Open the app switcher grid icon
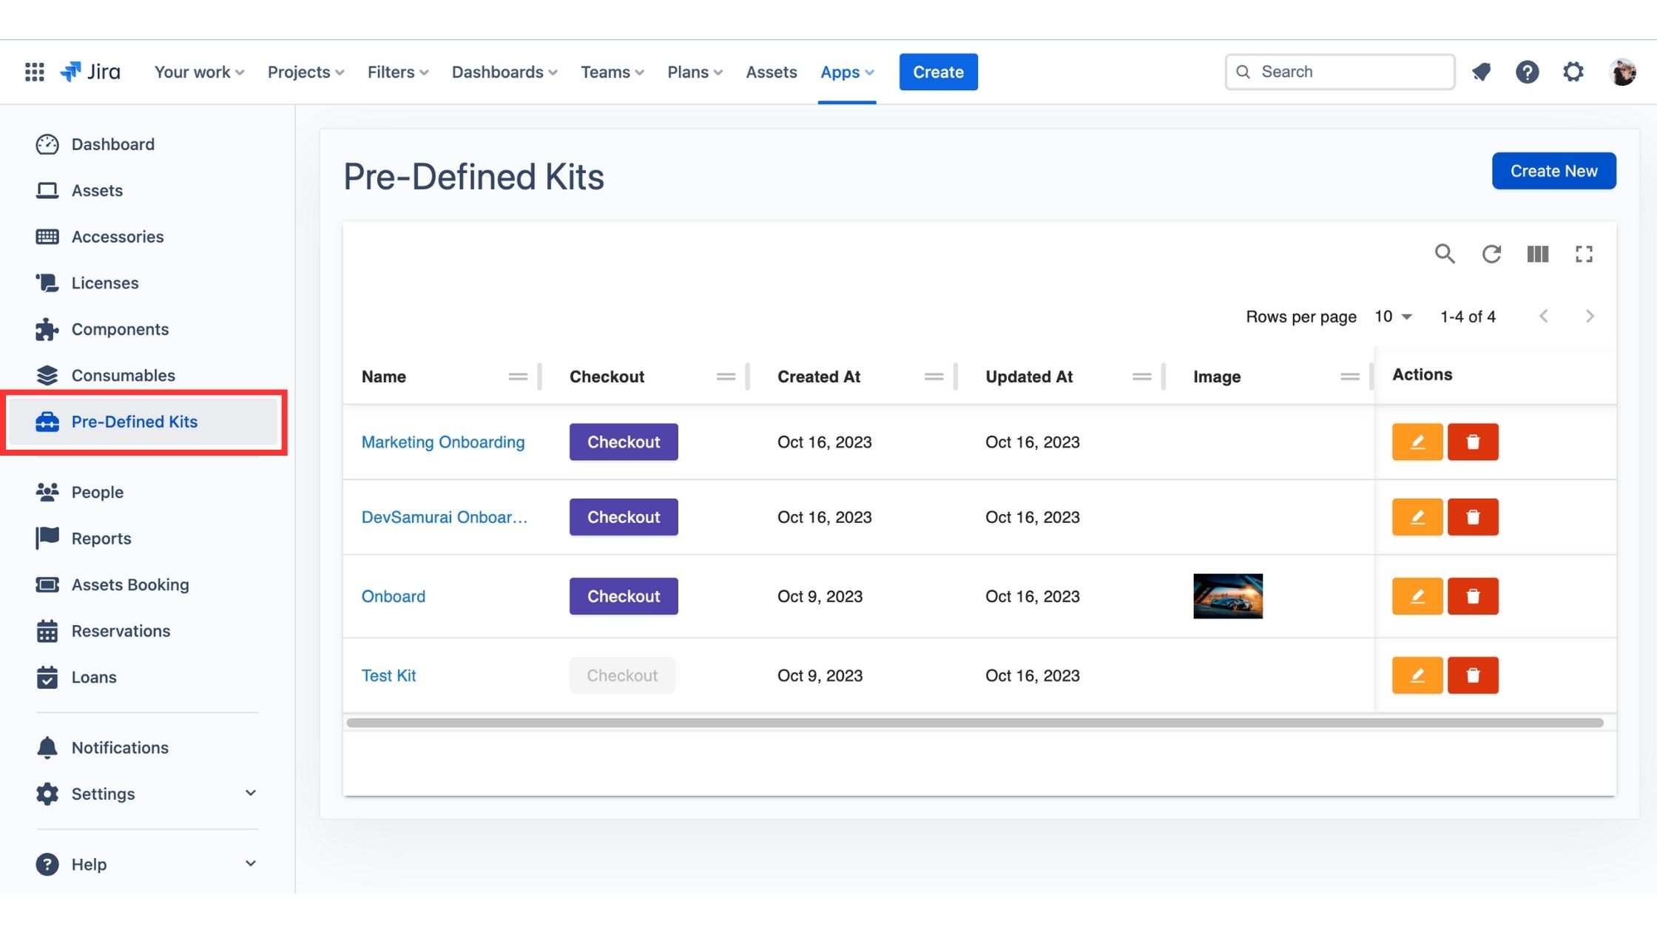This screenshot has height=932, width=1657. 34,72
